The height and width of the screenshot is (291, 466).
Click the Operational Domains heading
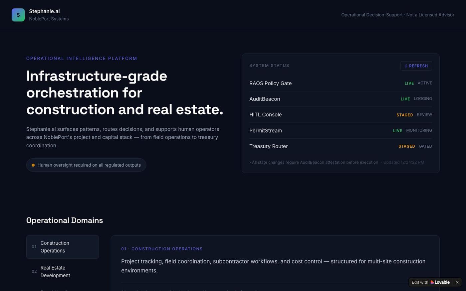(x=65, y=220)
